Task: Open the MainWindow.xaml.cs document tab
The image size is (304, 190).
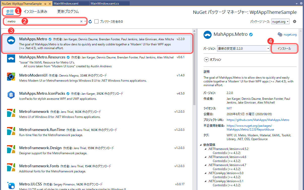Action: [x=110, y=3]
